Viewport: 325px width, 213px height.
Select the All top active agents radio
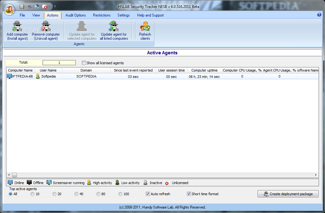[11, 194]
